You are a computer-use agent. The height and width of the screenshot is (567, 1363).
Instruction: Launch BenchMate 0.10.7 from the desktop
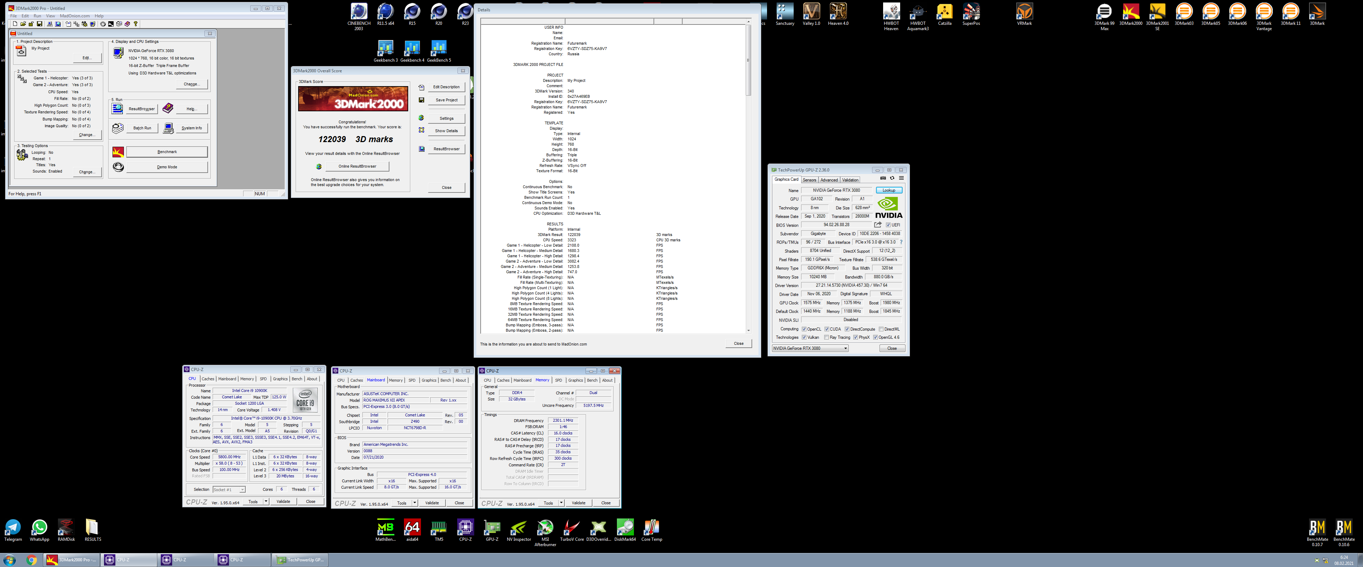click(1317, 533)
